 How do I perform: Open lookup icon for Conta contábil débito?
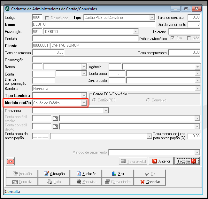point(55,126)
